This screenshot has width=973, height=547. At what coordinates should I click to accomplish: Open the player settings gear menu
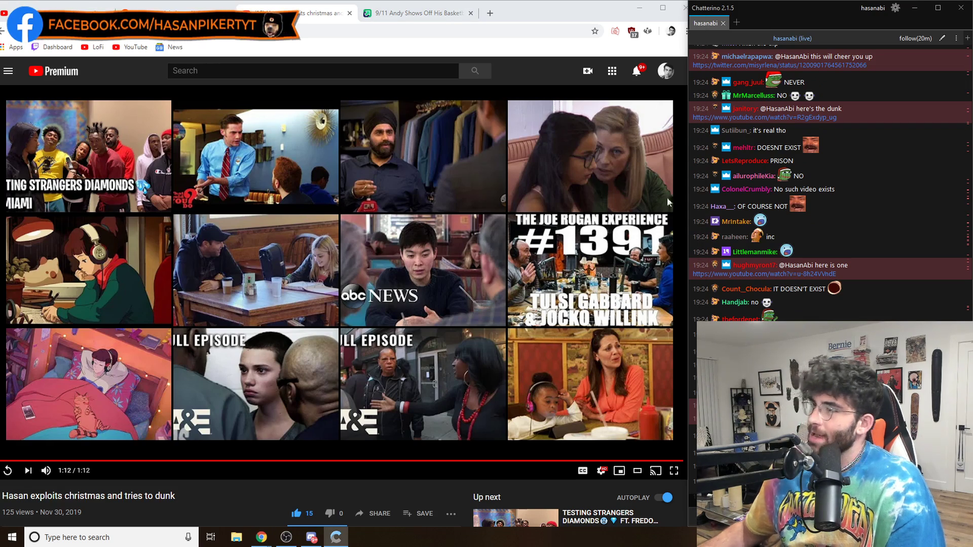tap(601, 470)
